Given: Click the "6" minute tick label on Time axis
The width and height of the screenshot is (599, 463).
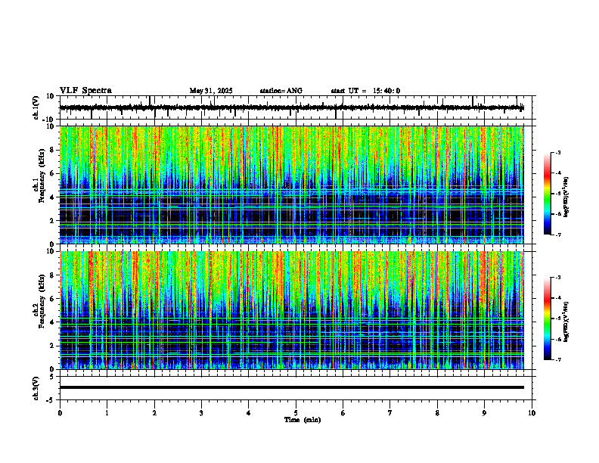Looking at the screenshot, I should point(343,413).
